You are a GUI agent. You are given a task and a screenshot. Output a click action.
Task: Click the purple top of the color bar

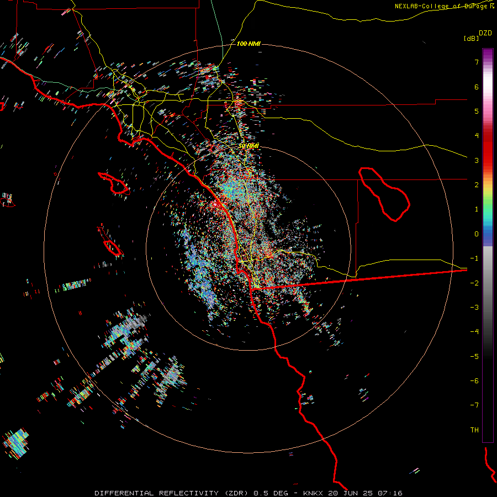[x=488, y=54]
